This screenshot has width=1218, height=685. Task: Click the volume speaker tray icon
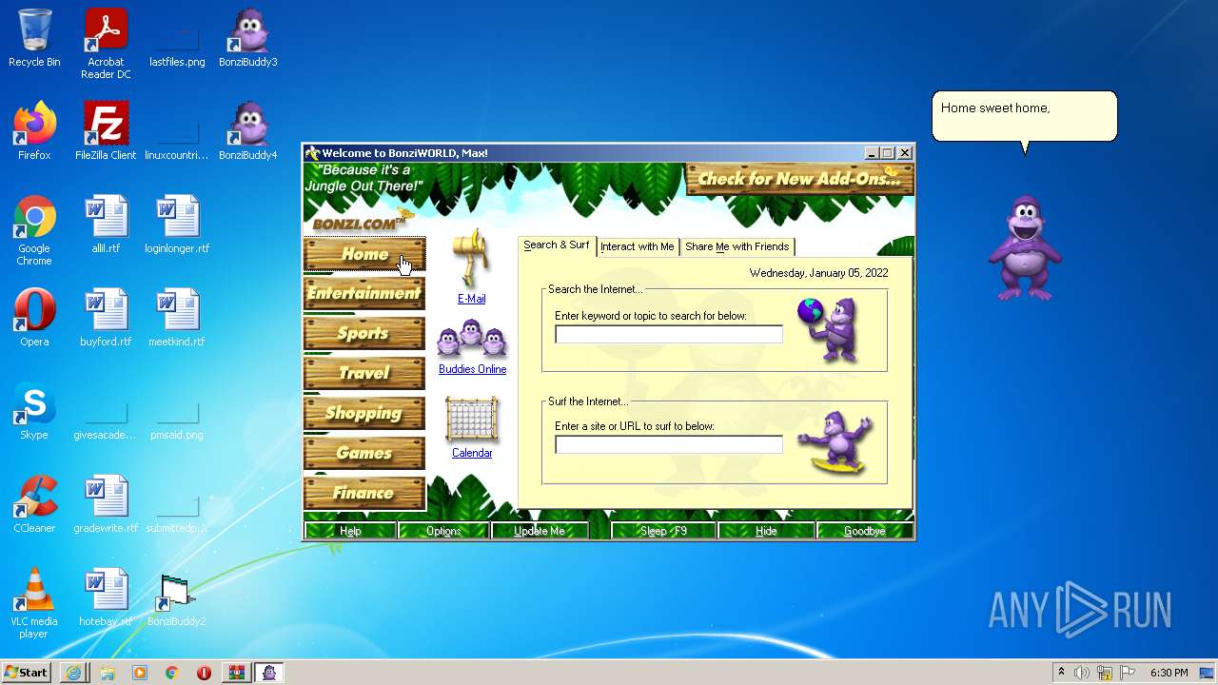point(1082,673)
